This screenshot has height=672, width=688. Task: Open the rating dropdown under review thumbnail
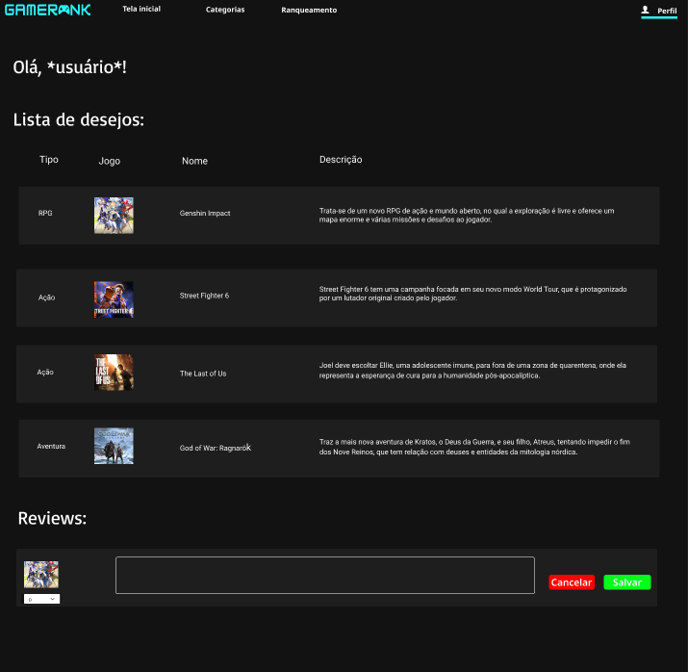(41, 599)
